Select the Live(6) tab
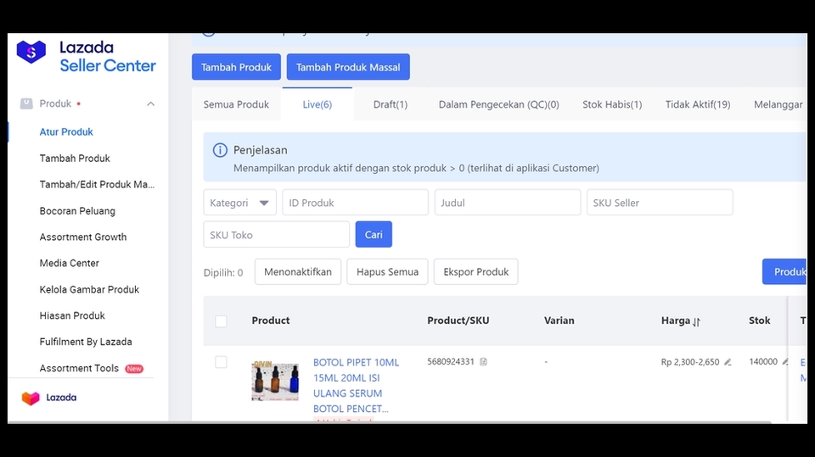This screenshot has width=815, height=457. point(317,104)
